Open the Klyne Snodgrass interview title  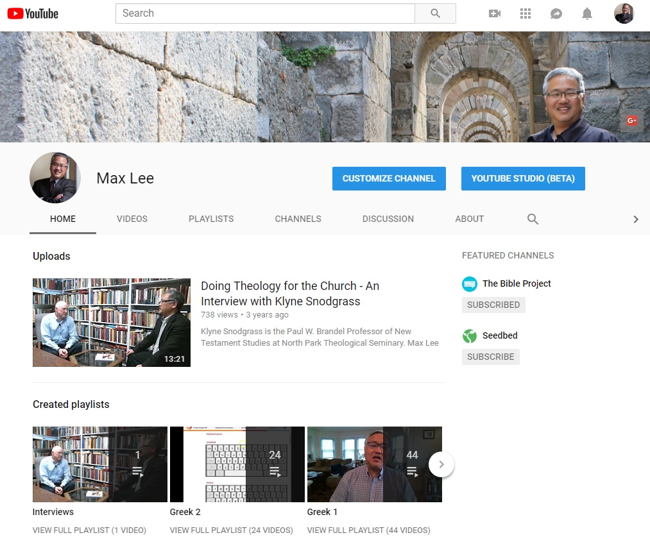click(290, 293)
